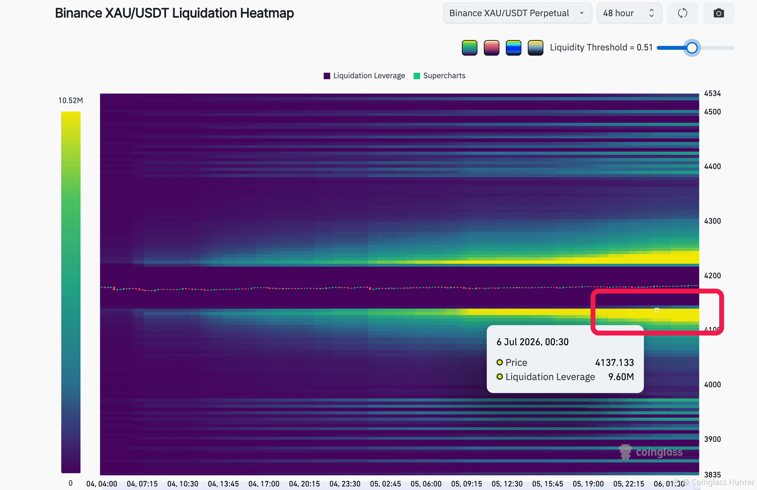Image resolution: width=757 pixels, height=490 pixels.
Task: Click the 04, 10:30 time axis label
Action: 183,484
